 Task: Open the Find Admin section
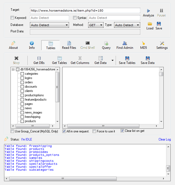tap(125, 45)
